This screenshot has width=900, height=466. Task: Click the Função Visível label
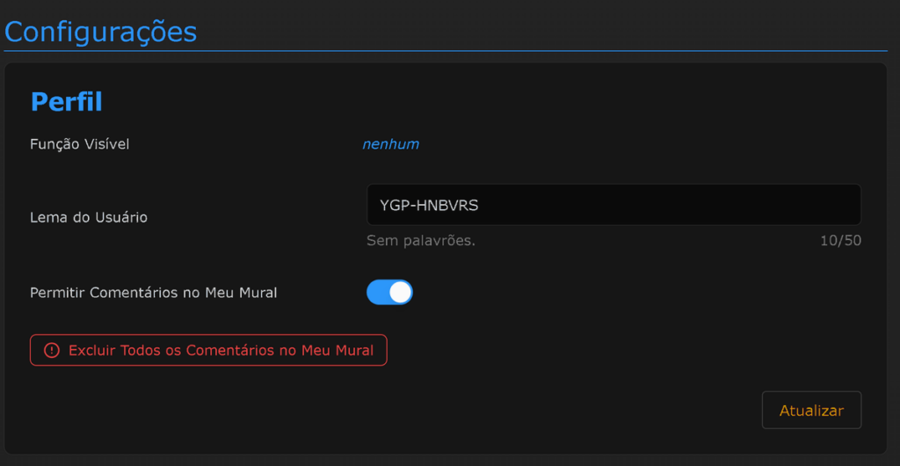[x=79, y=144]
